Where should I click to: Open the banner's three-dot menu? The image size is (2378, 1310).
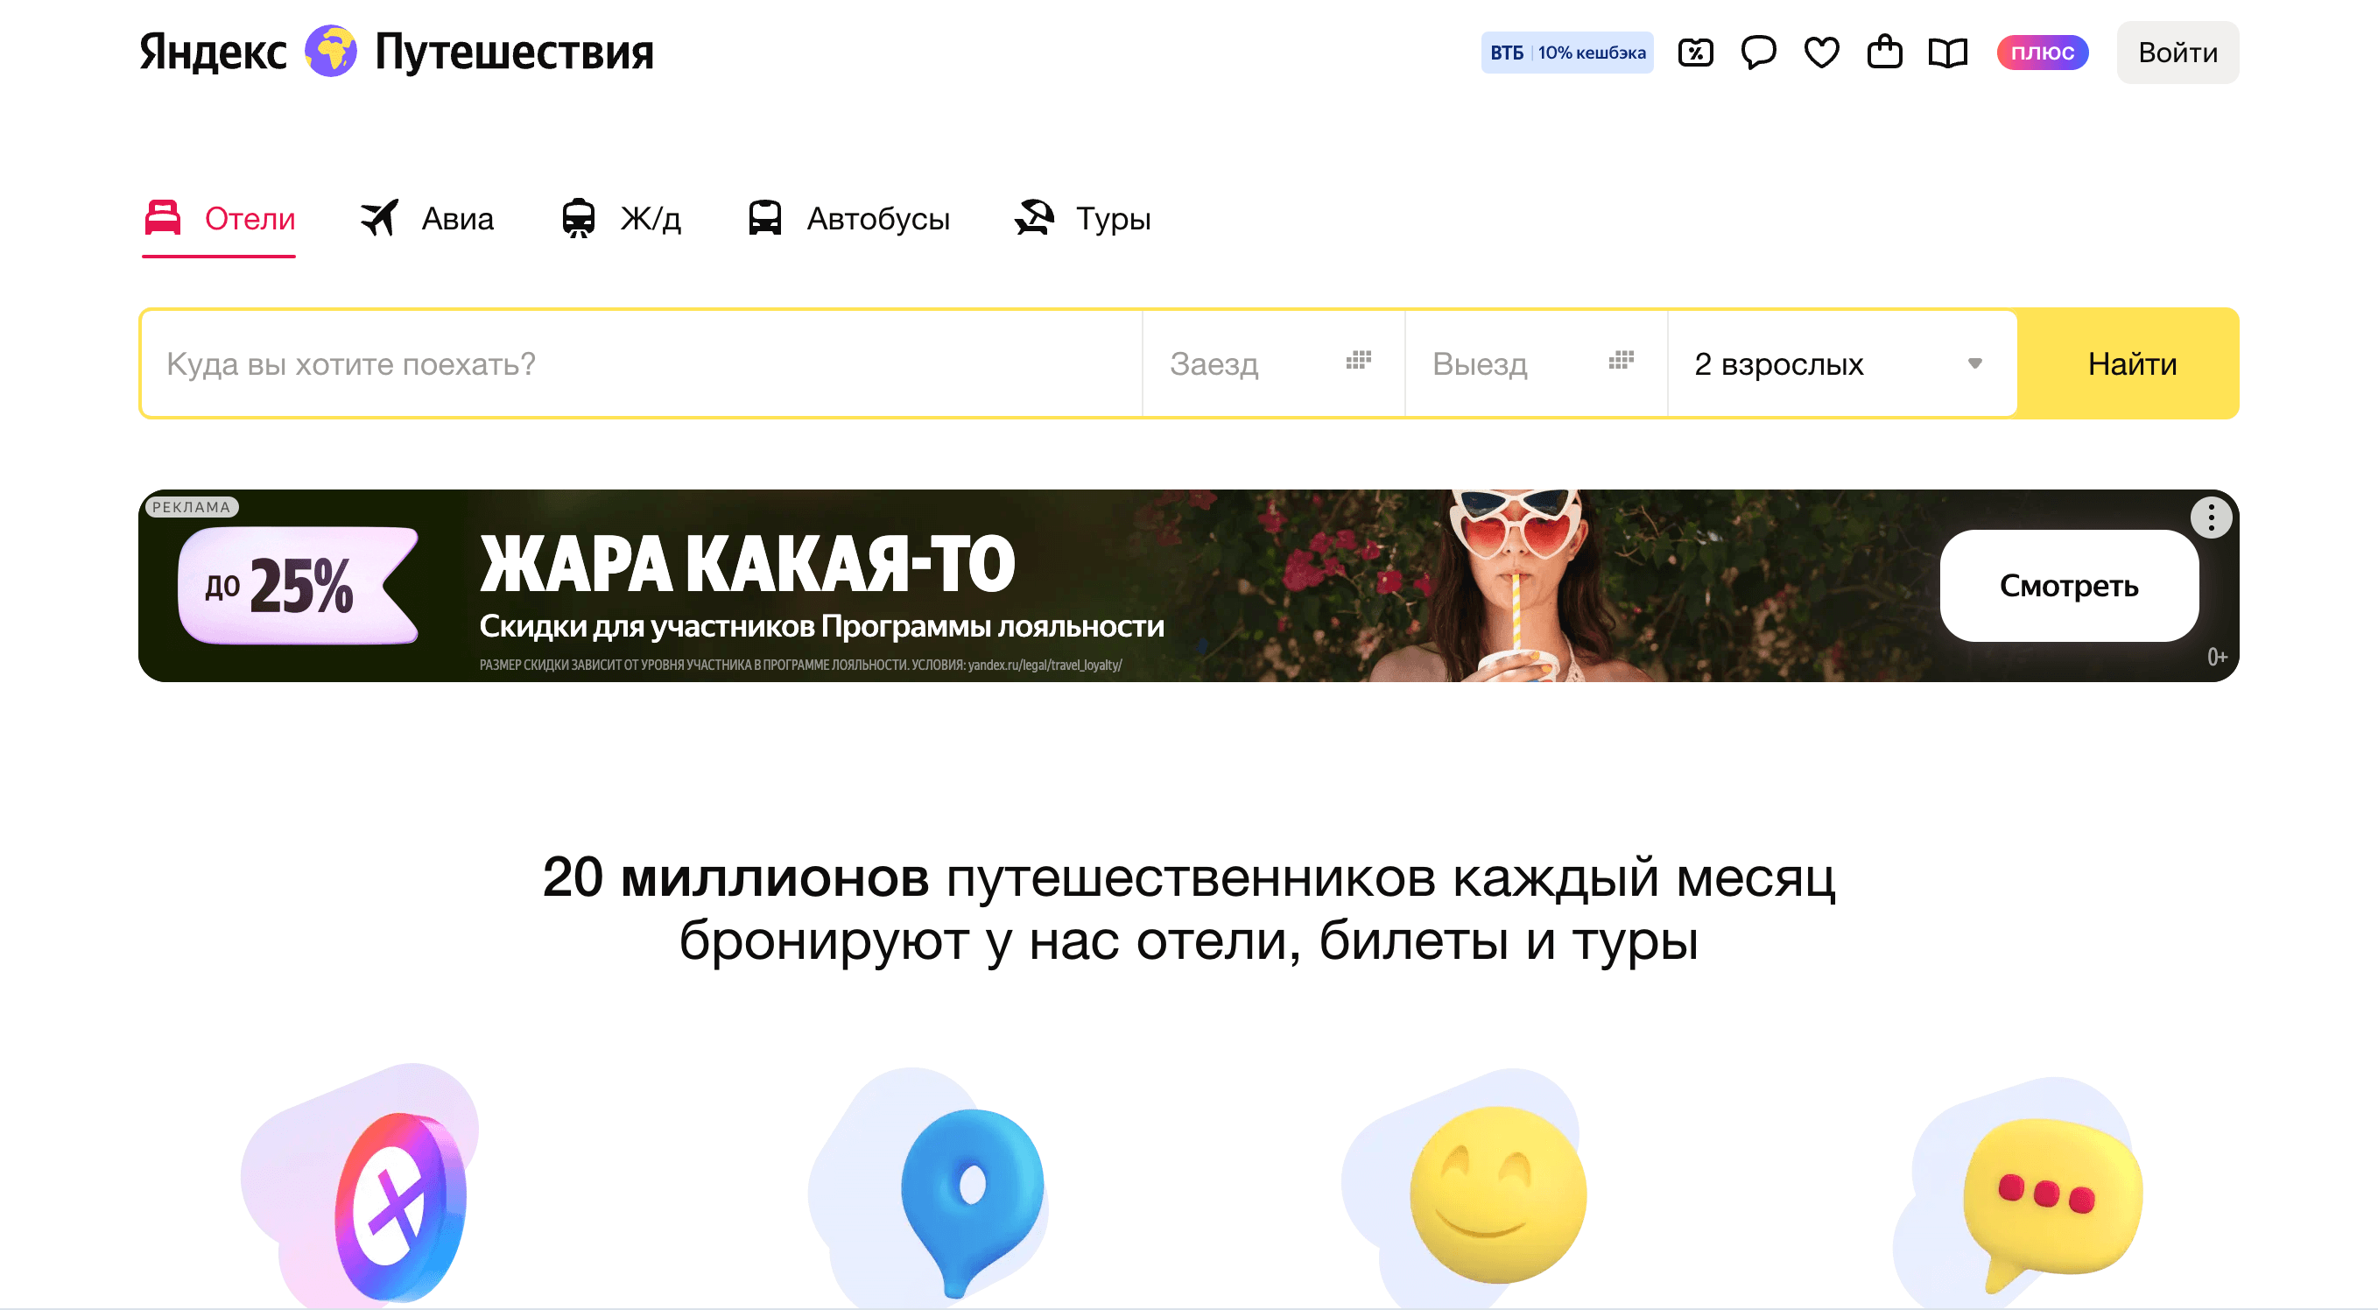pyautogui.click(x=2210, y=518)
